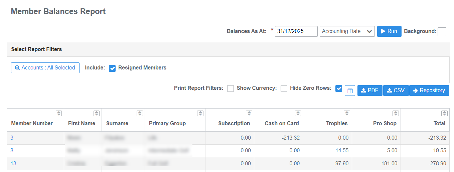Toggle the Background checkbox
Image resolution: width=454 pixels, height=172 pixels.
[x=442, y=31]
